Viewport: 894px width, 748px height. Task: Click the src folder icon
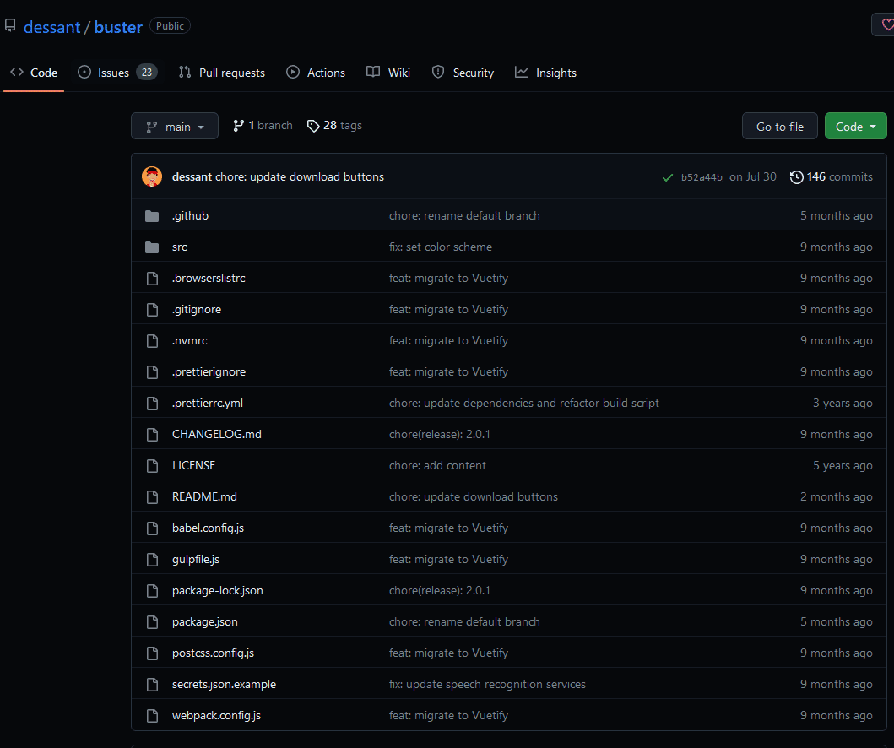tap(152, 247)
